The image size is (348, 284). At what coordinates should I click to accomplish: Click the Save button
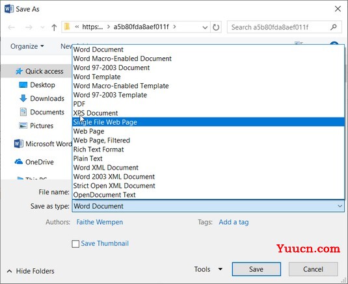click(x=256, y=269)
